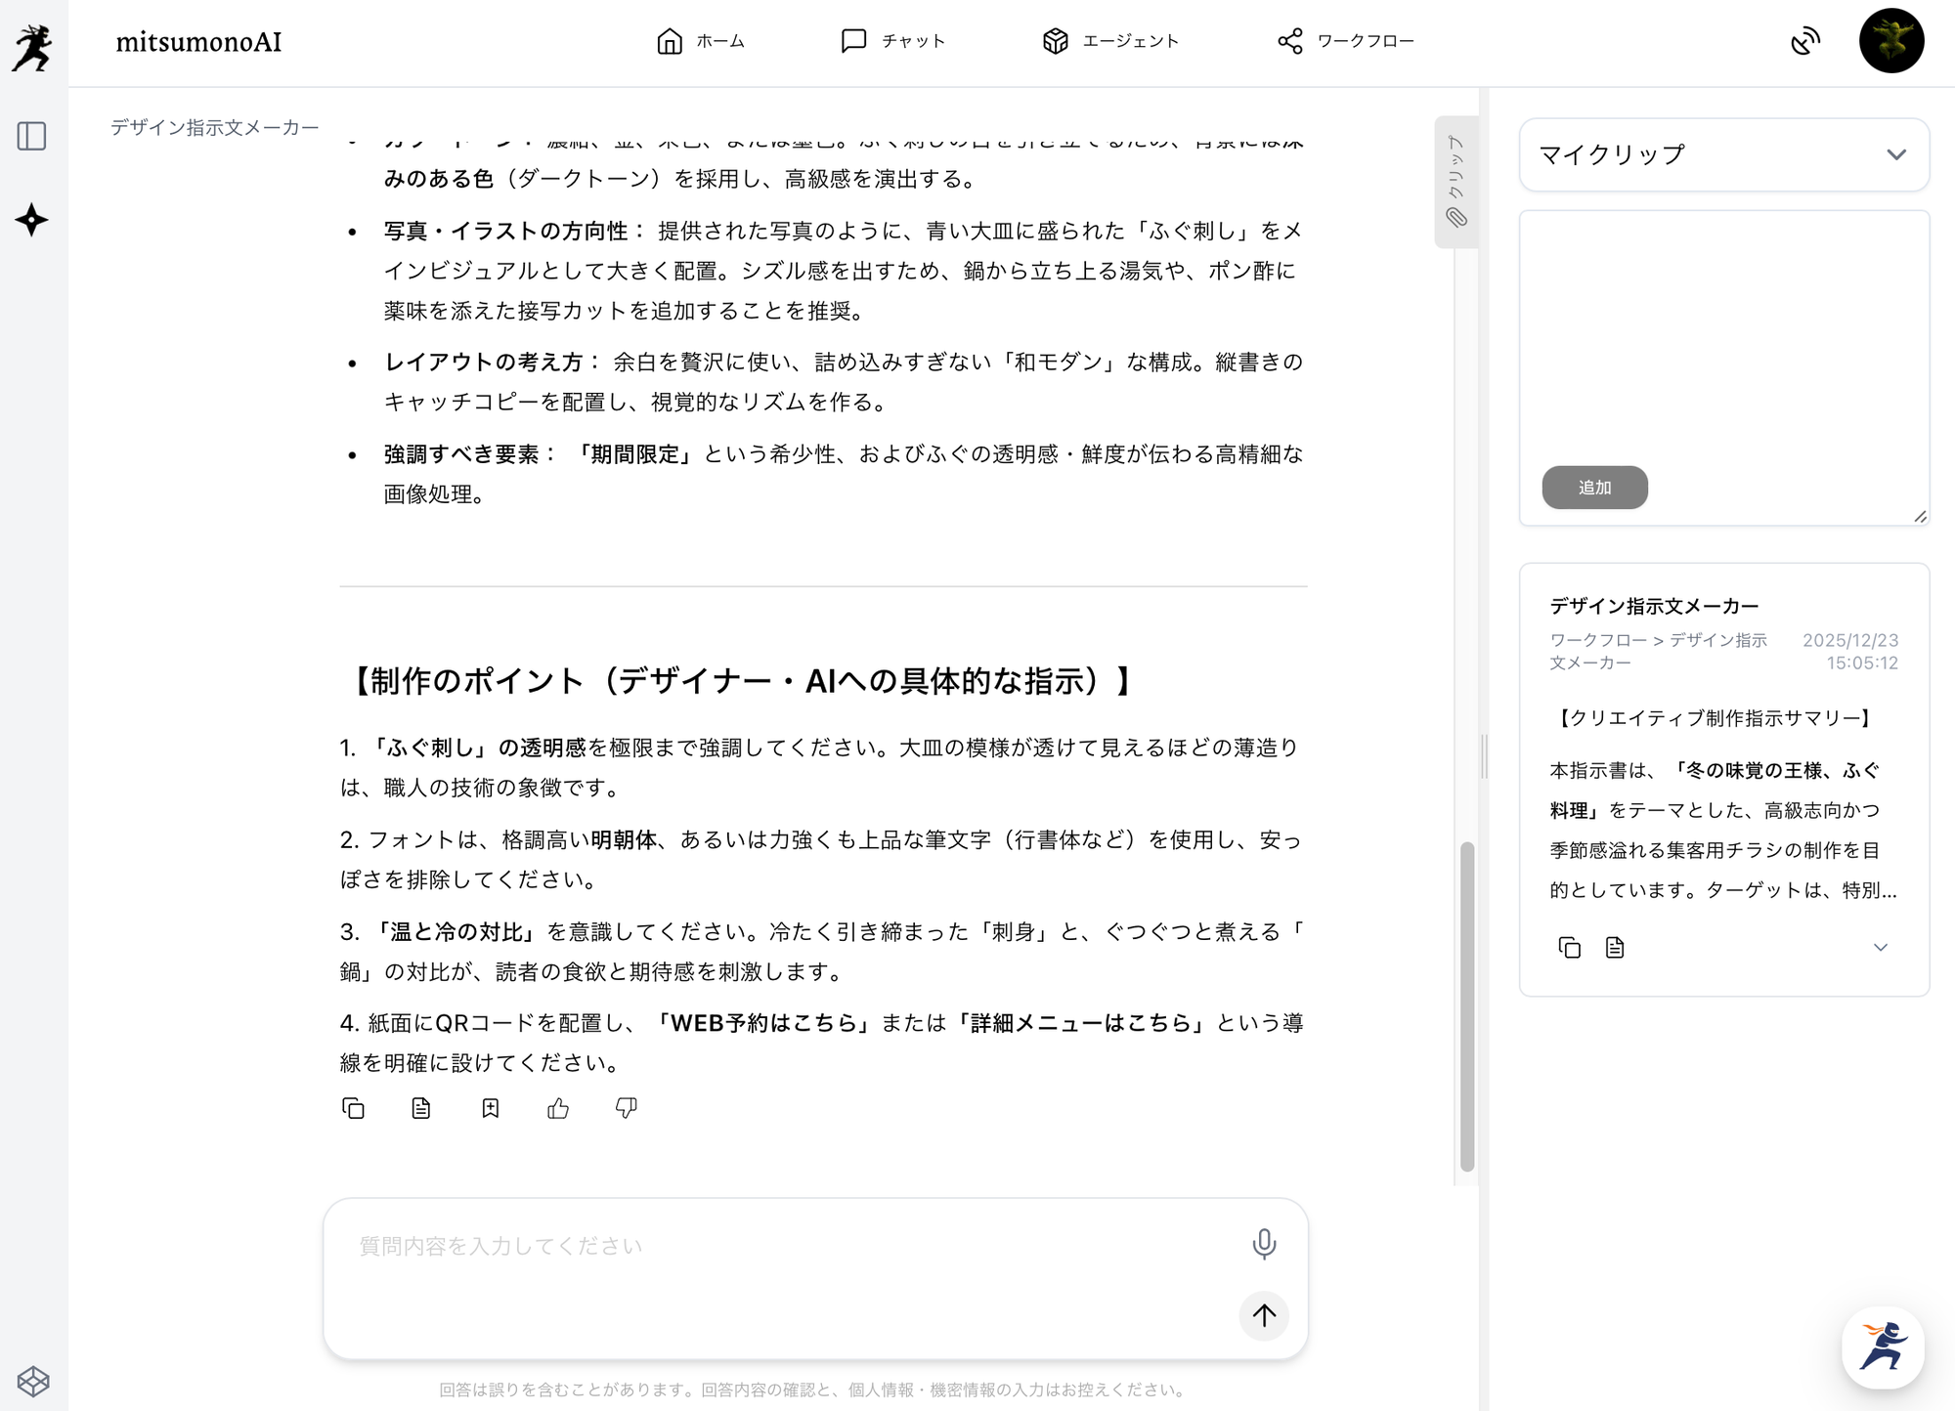The image size is (1955, 1411).
Task: Click the copy icon below the chat response
Action: (x=353, y=1108)
